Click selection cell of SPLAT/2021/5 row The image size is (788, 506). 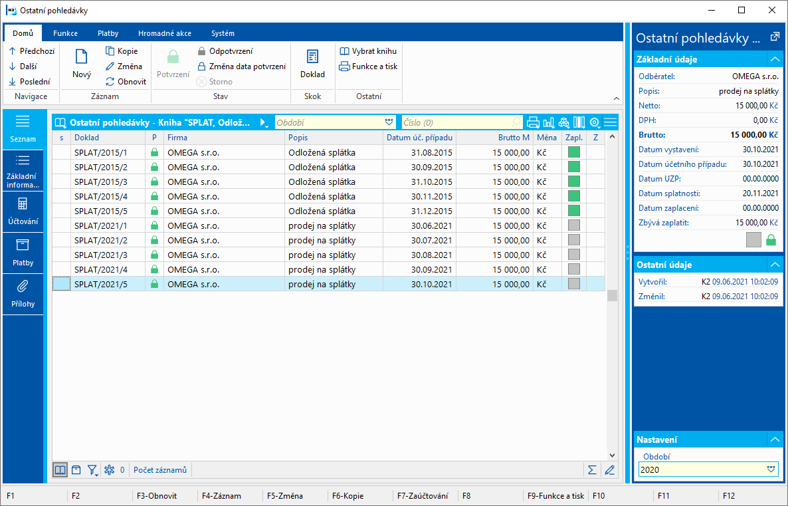[61, 284]
